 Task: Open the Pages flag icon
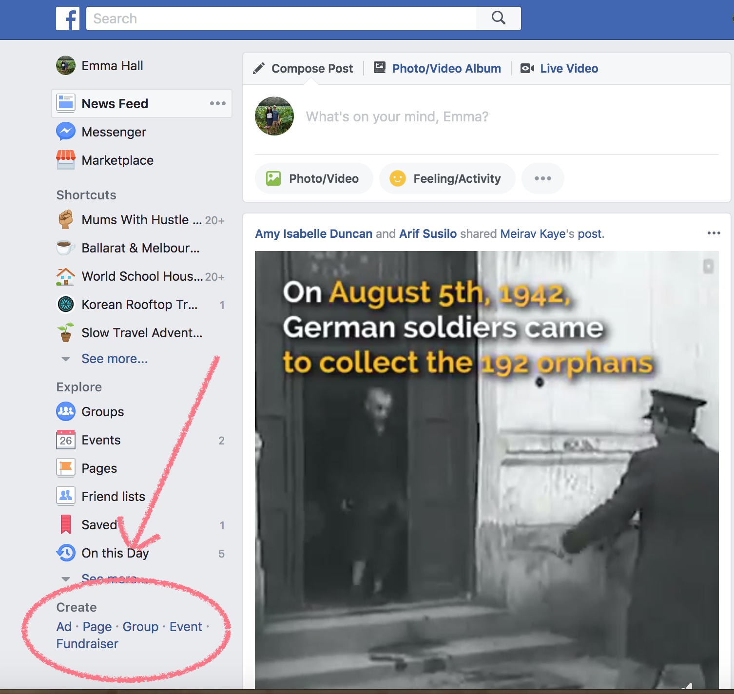click(66, 468)
